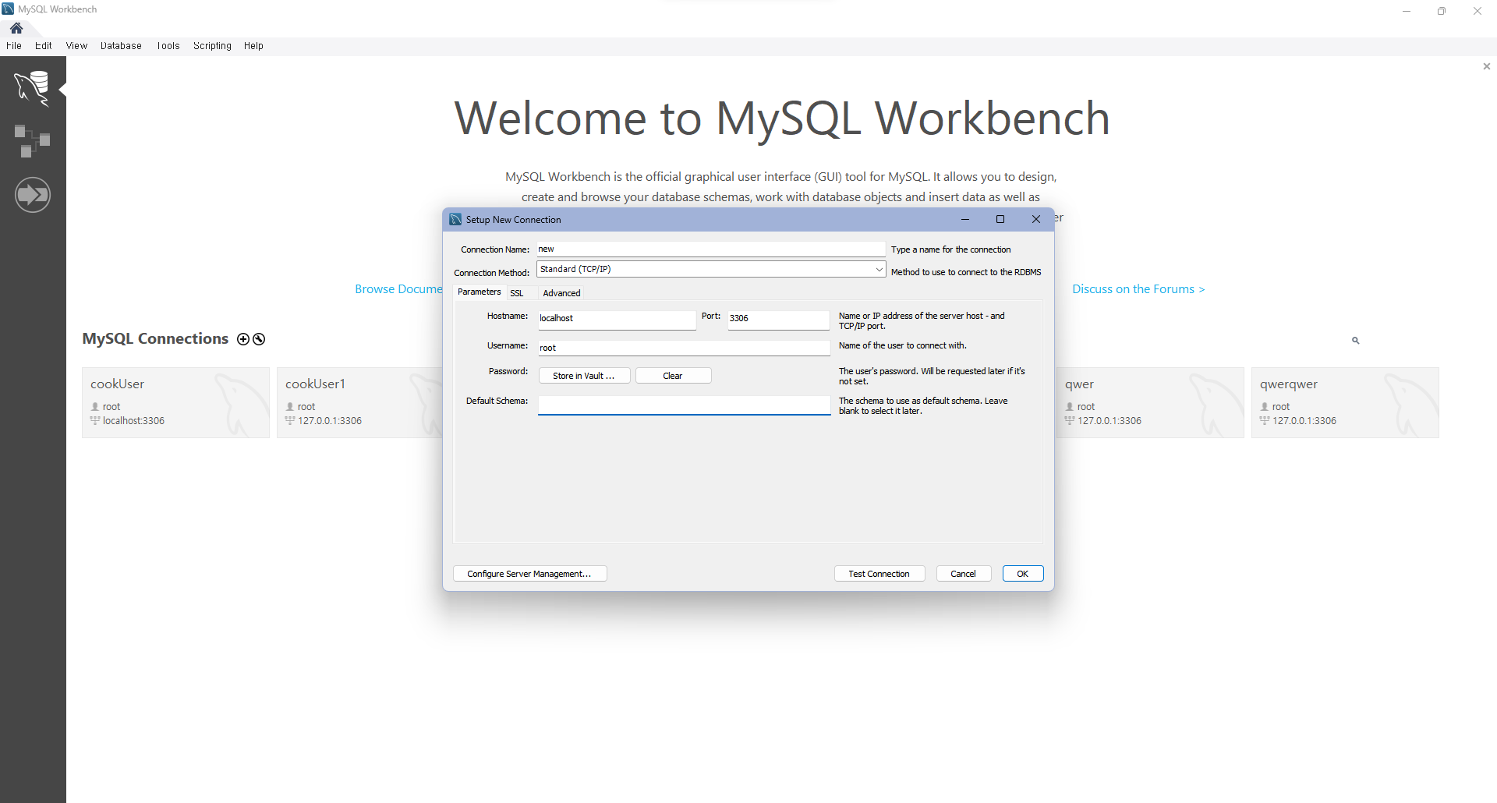The width and height of the screenshot is (1497, 803).
Task: Add a new MySQL connection with plus icon
Action: coord(243,339)
